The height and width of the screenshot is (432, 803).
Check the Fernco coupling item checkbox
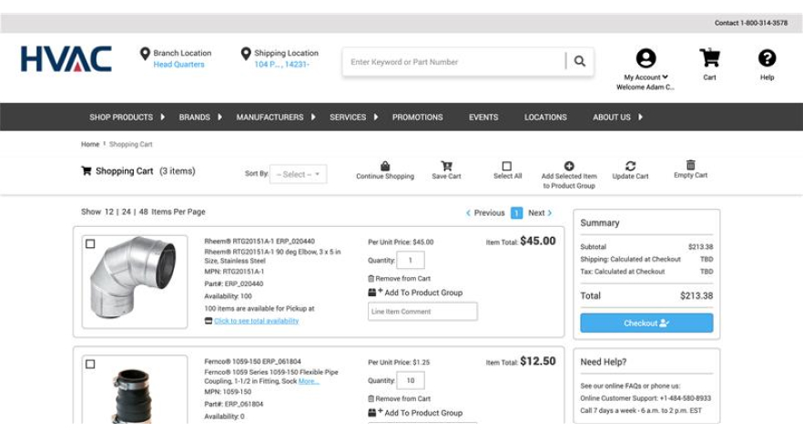pos(90,365)
